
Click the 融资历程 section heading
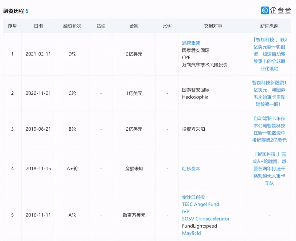point(14,11)
